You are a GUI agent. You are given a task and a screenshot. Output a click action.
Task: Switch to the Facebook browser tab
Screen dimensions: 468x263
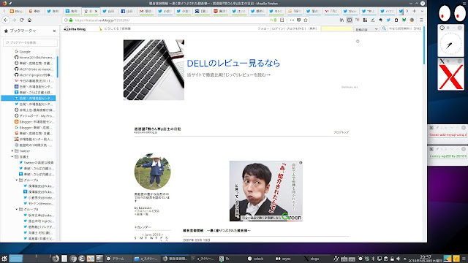[x=128, y=11]
